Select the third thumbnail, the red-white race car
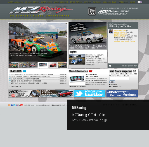Image resolution: width=149 pixels, height=147 pixels. pos(33,65)
